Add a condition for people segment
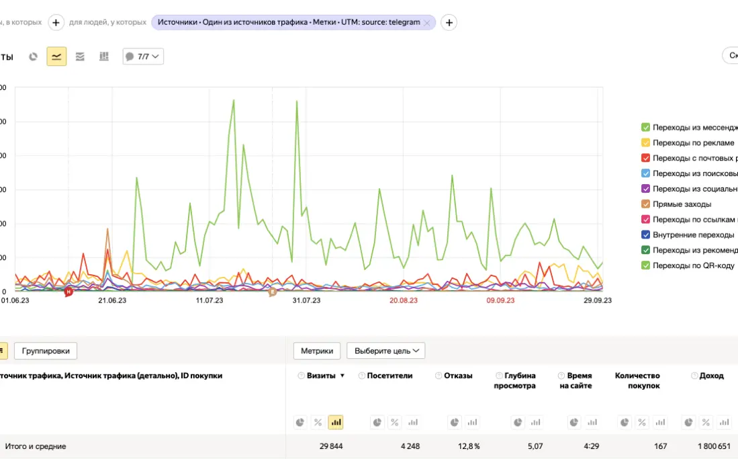Image resolution: width=738 pixels, height=459 pixels. 449,23
